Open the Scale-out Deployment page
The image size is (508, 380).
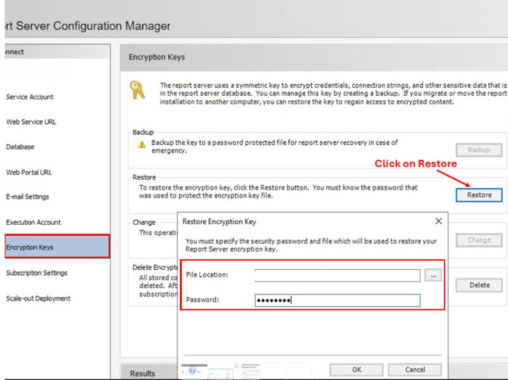[38, 298]
